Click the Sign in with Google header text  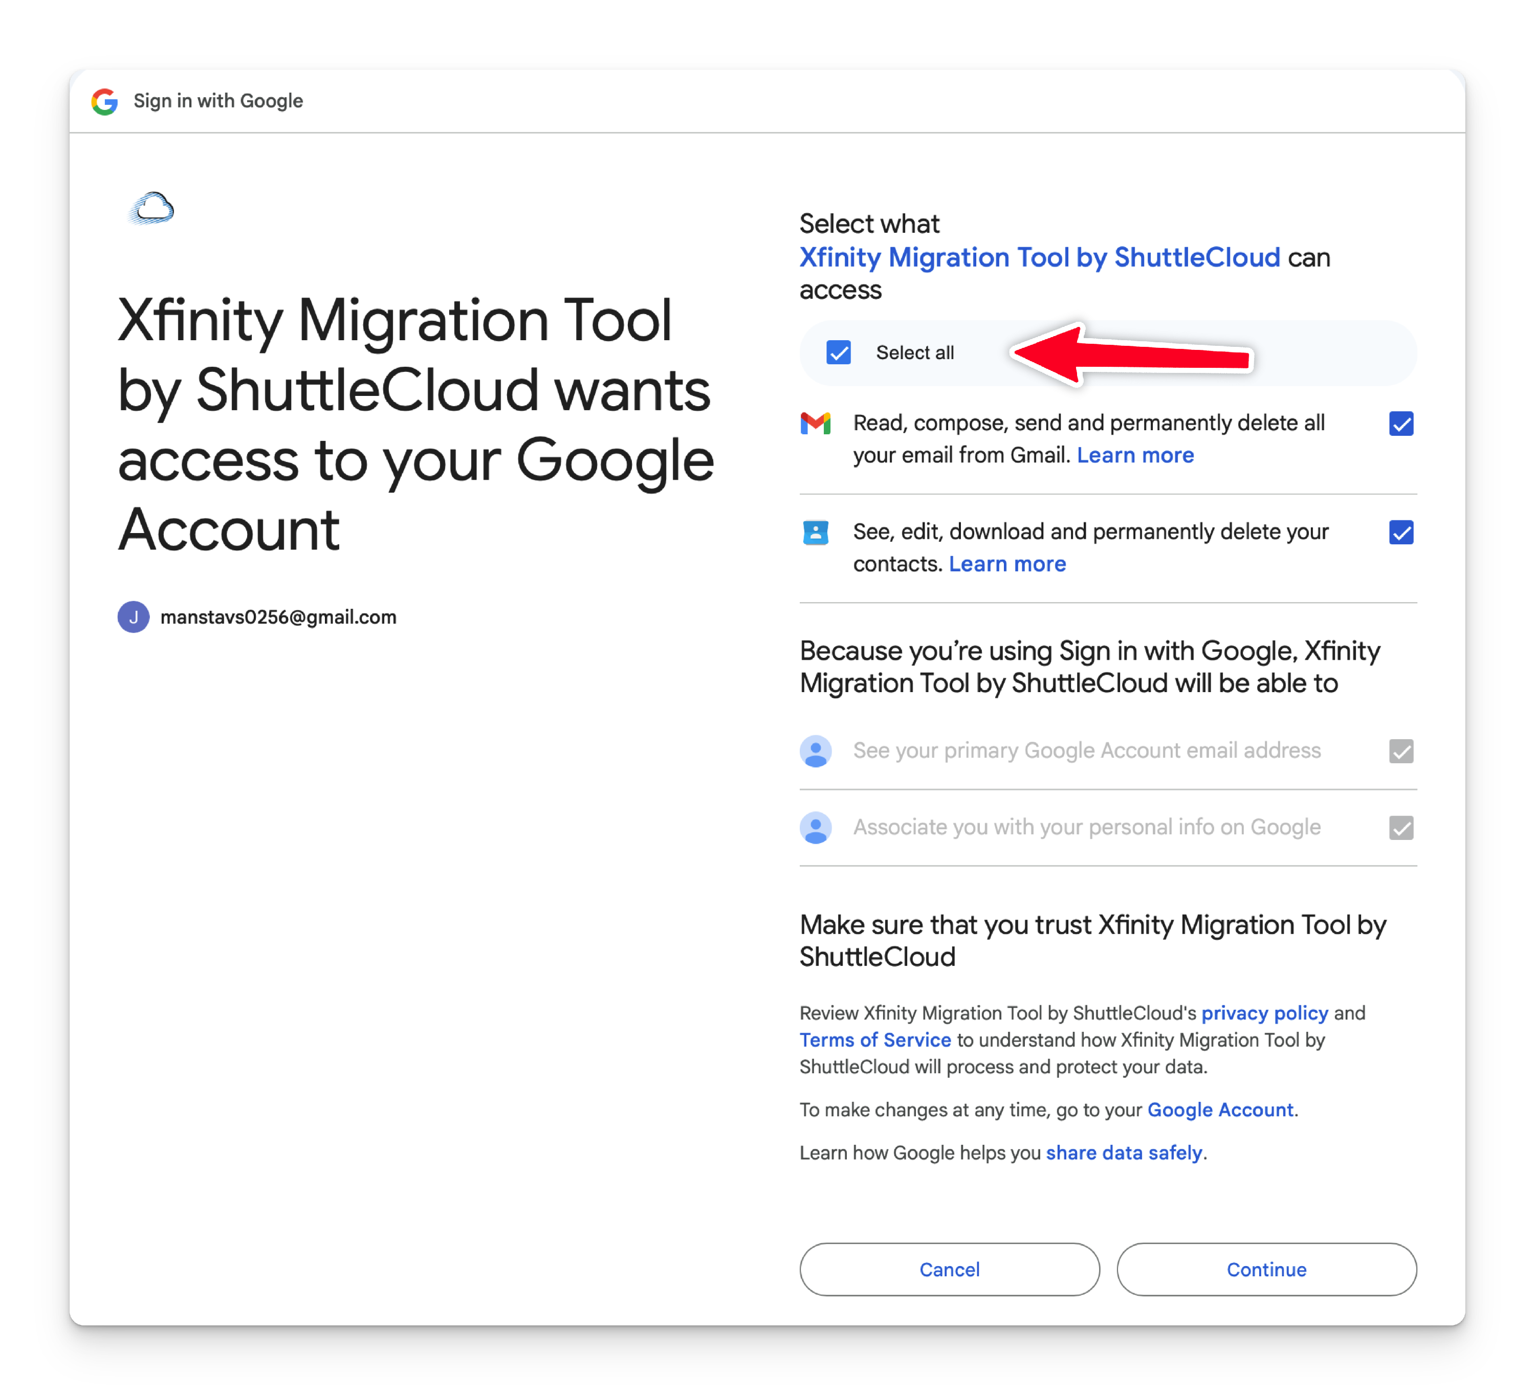click(x=218, y=101)
